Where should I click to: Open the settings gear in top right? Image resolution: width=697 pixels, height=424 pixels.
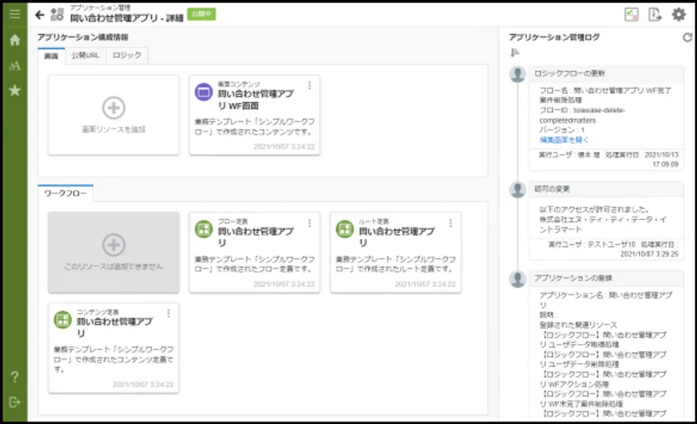(x=679, y=14)
